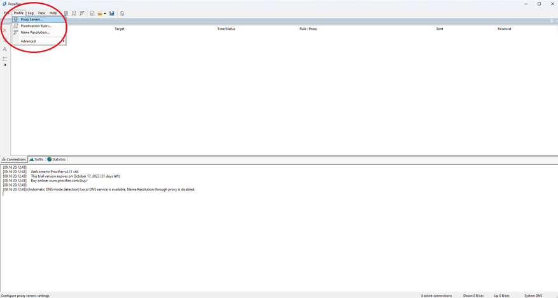The image size is (558, 298).
Task: Click the New Profile toolbar icon
Action: (92, 13)
